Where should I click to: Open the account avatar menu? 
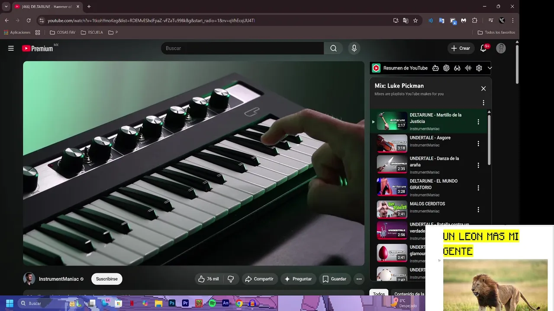coord(501,48)
